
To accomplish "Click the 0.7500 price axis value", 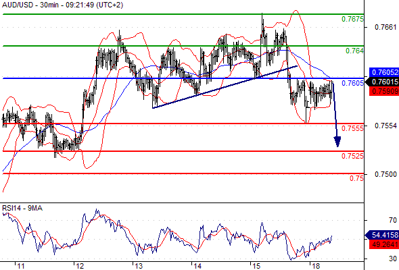I will (385, 174).
